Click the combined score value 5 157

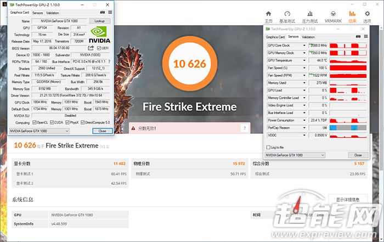coord(359,164)
